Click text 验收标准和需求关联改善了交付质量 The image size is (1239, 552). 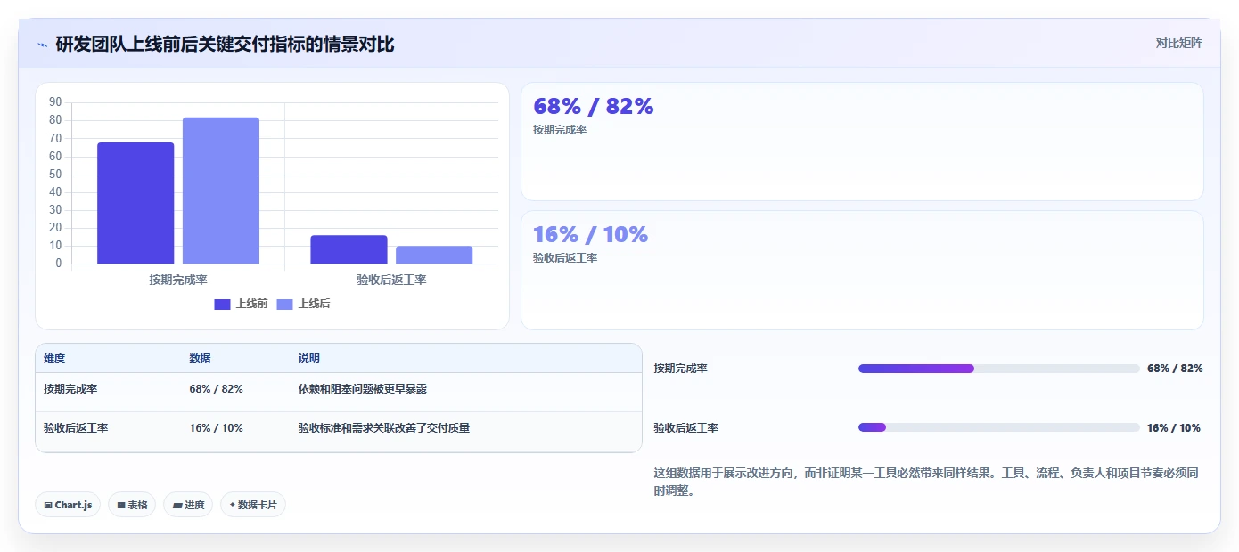[384, 428]
